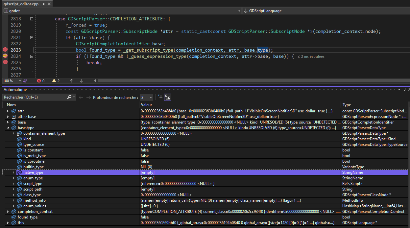Click the up navigation arrow in editor status bar
The height and width of the screenshot is (228, 410).
point(72,81)
